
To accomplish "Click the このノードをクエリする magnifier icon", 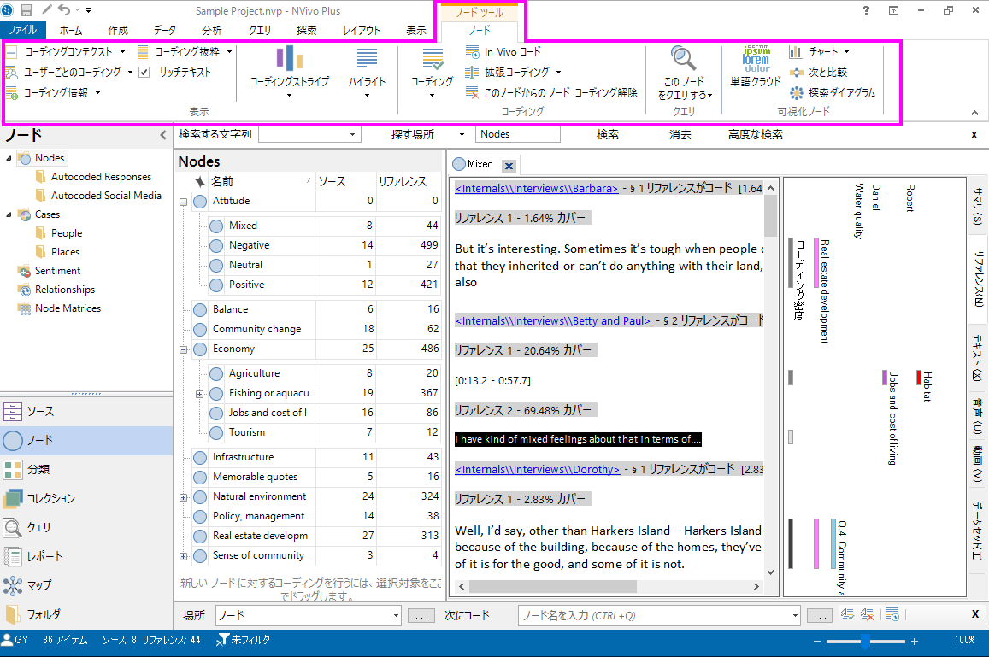I will click(x=683, y=58).
